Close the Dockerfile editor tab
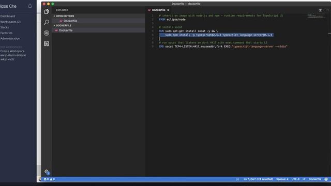 [168, 10]
